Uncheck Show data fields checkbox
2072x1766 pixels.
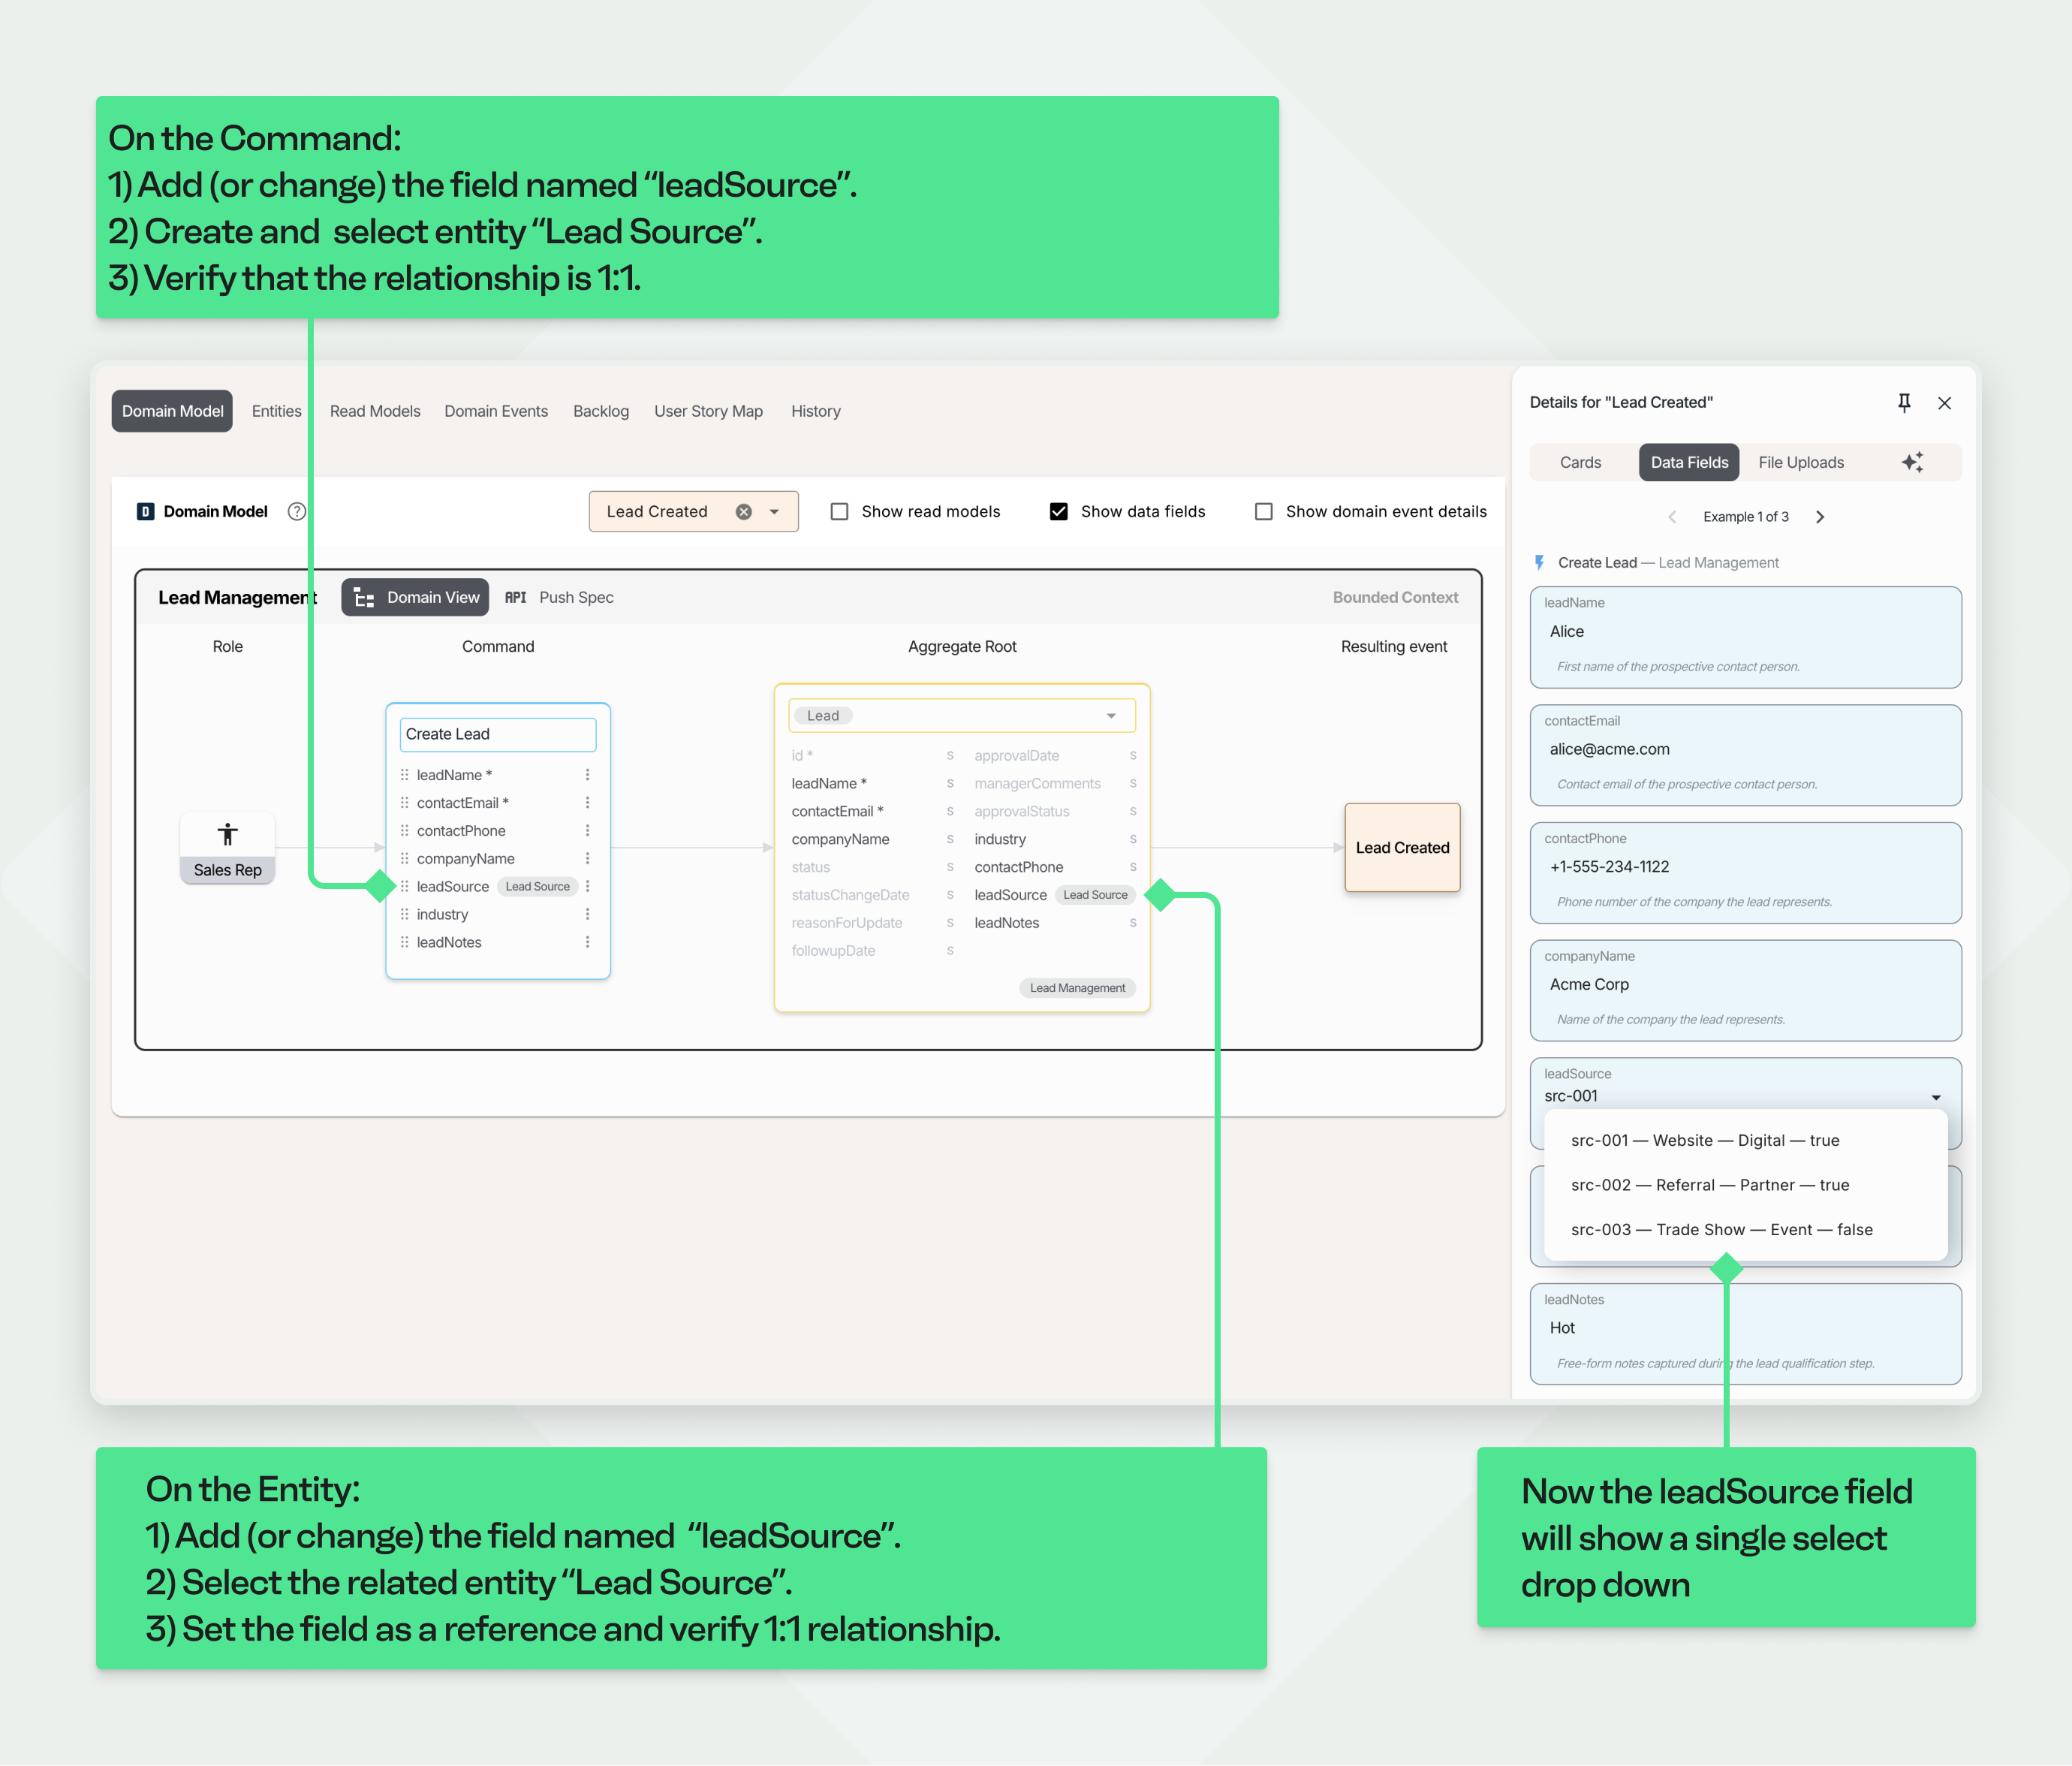[x=1059, y=511]
